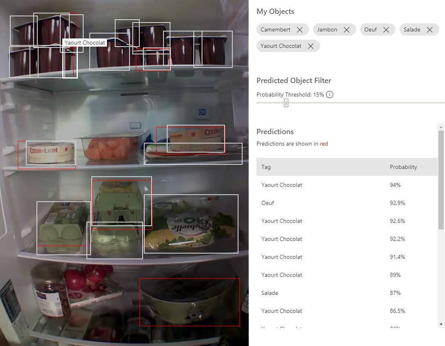Select the Oeuf 92.9% prediction row
This screenshot has width=445, height=346.
[x=347, y=203]
